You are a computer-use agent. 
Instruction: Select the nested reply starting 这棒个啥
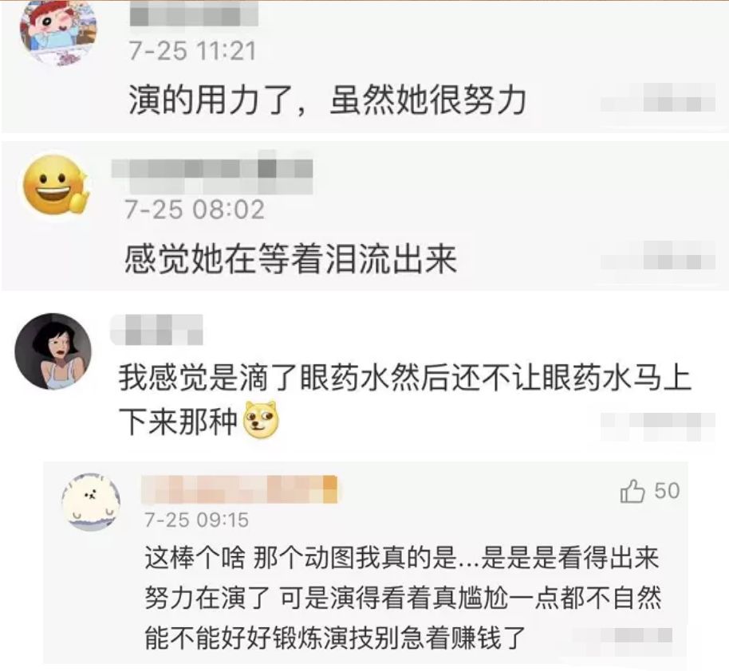(403, 598)
